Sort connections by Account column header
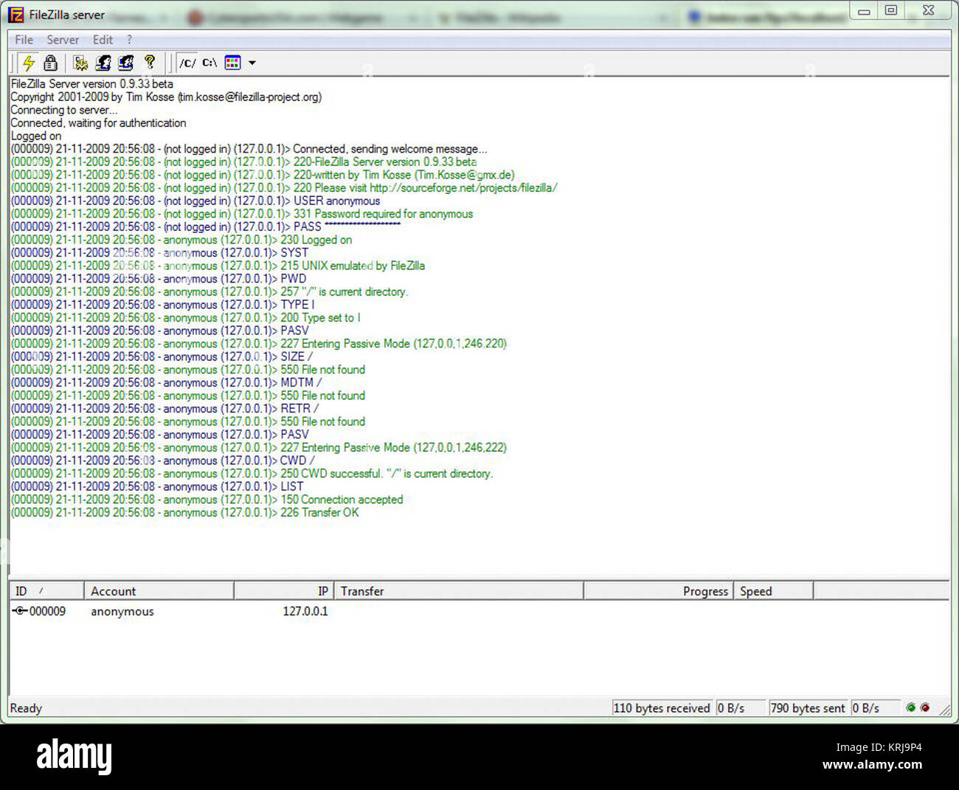Viewport: 959px width, 790px height. coord(159,591)
